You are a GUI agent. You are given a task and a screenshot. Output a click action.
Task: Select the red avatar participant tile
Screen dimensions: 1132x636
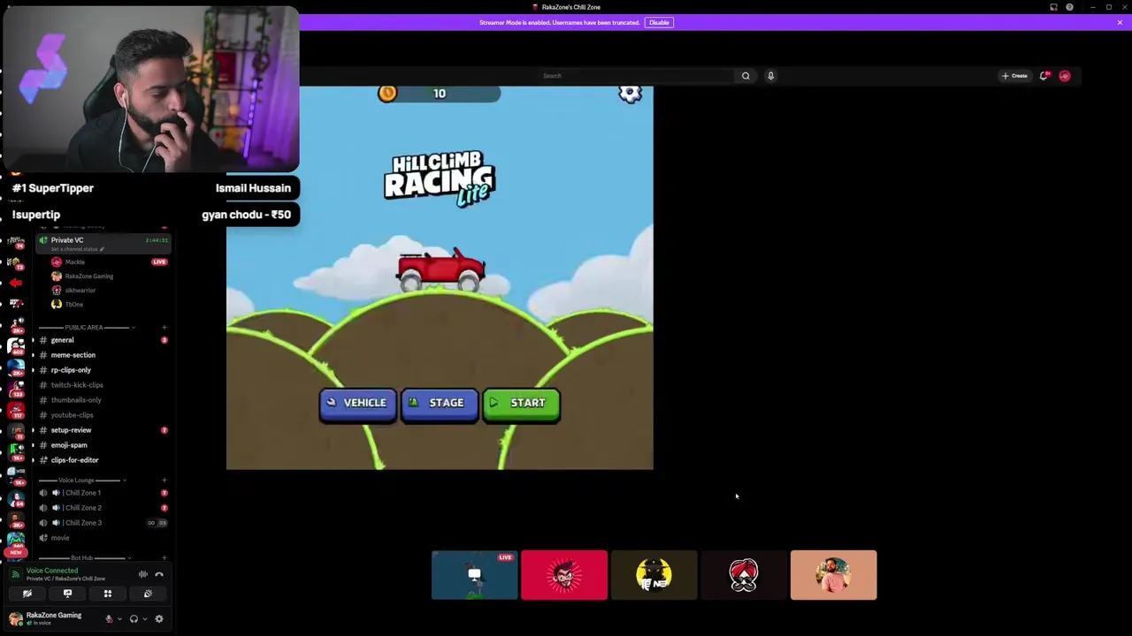click(564, 575)
